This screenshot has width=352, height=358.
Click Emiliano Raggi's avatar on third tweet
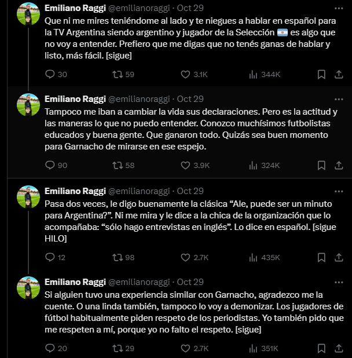pyautogui.click(x=28, y=196)
